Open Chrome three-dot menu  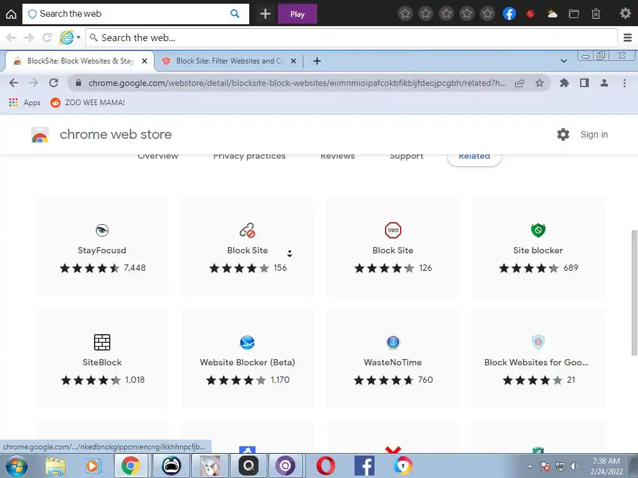(x=624, y=83)
